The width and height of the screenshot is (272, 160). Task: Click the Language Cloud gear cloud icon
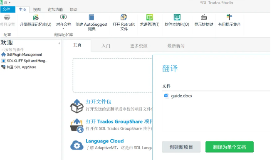click(77, 145)
